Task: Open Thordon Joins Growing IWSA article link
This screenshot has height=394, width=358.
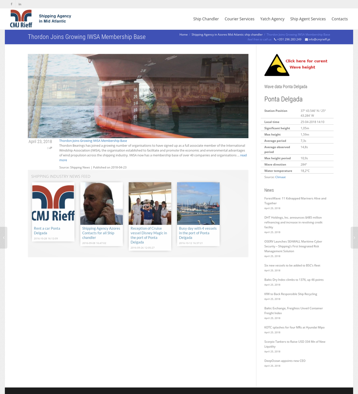Action: point(93,141)
